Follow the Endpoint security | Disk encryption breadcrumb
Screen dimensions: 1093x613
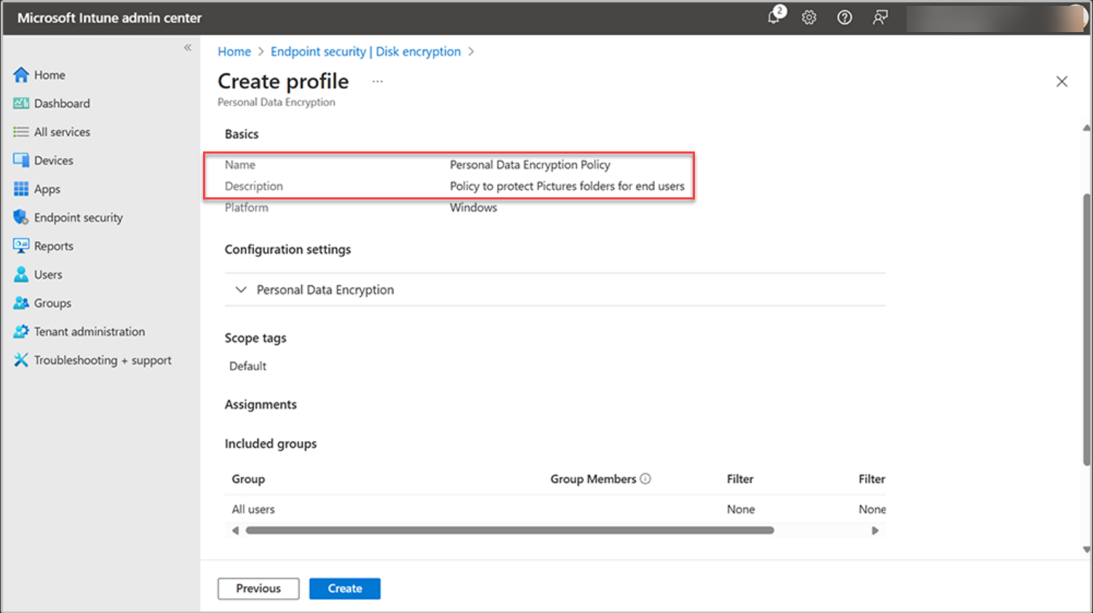click(x=365, y=52)
